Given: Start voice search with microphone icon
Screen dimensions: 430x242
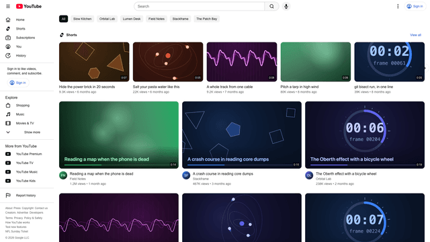Looking at the screenshot, I should click(286, 6).
